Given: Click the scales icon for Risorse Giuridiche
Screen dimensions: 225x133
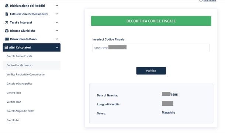Looking at the screenshot, I should (7, 31).
